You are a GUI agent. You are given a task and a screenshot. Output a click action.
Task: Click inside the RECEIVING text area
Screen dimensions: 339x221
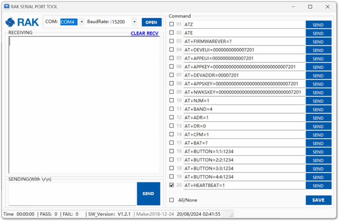pyautogui.click(x=84, y=105)
